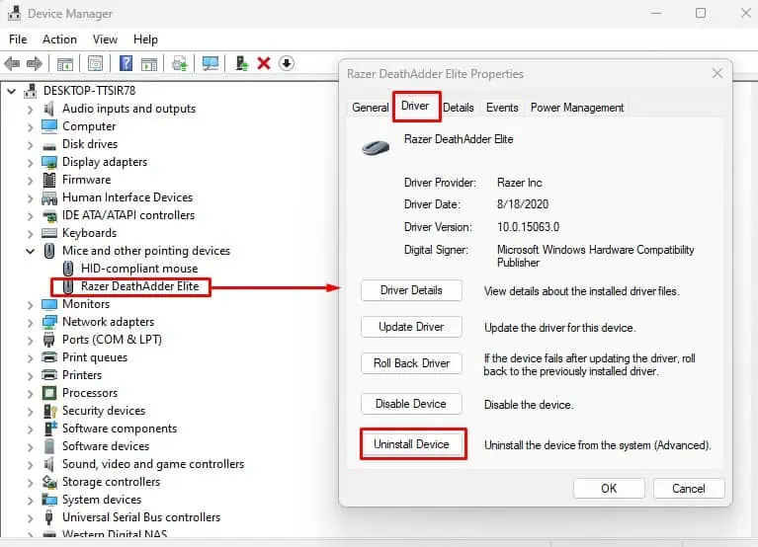This screenshot has width=758, height=547.
Task: Click the back arrow in the toolbar
Action: click(13, 63)
